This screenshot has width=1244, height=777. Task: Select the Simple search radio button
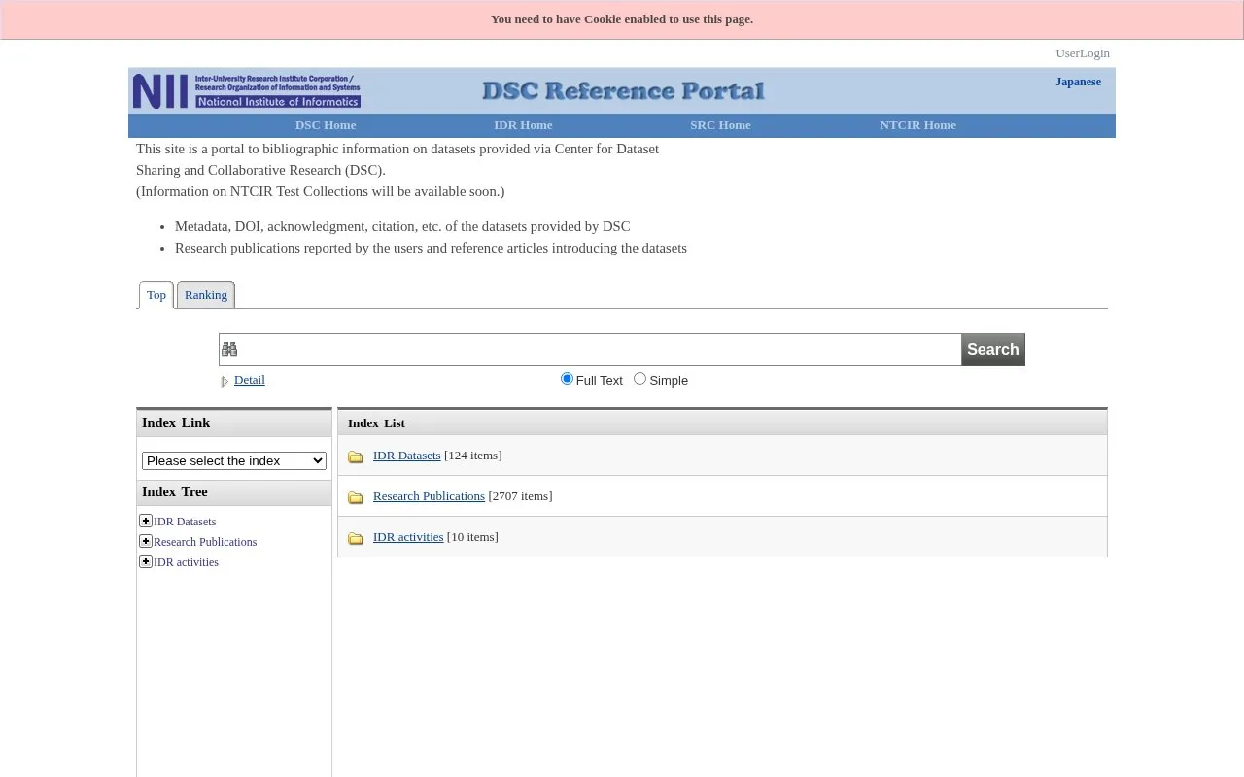pos(639,379)
